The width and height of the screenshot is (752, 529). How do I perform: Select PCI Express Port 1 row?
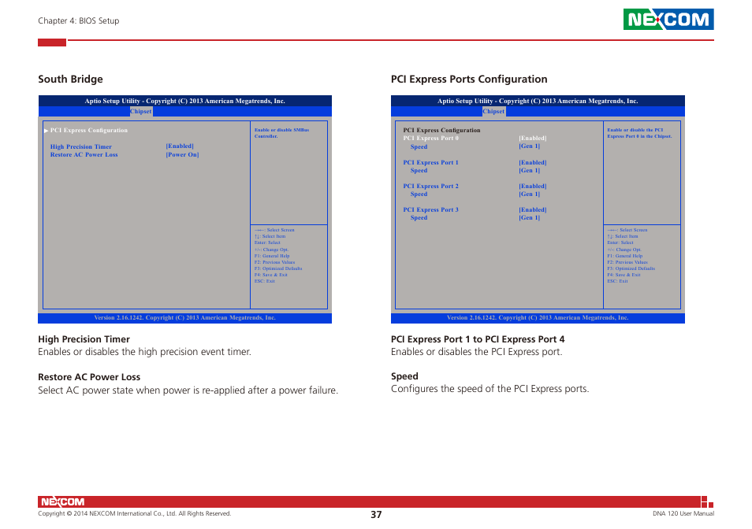[430, 162]
